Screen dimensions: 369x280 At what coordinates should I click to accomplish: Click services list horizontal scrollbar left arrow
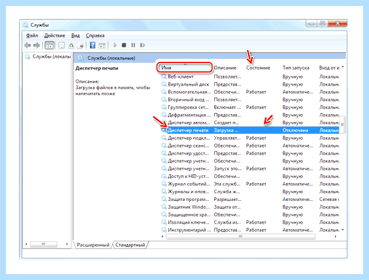point(162,237)
